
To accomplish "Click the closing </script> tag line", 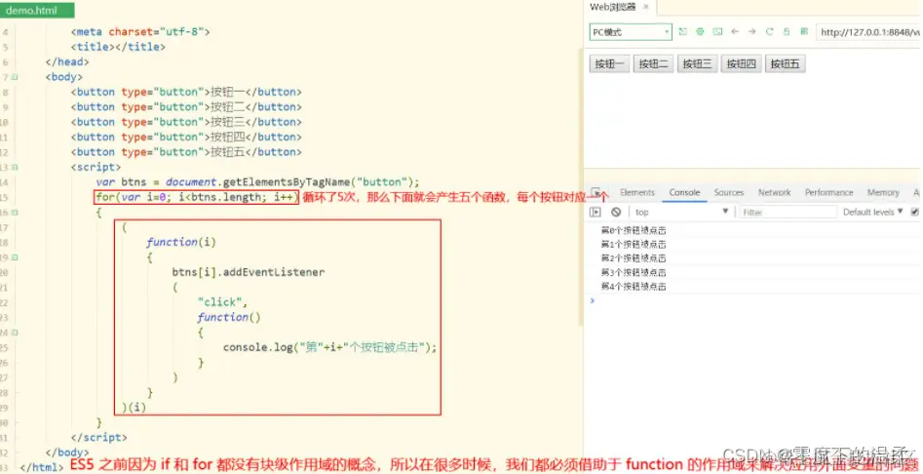I will 98,437.
